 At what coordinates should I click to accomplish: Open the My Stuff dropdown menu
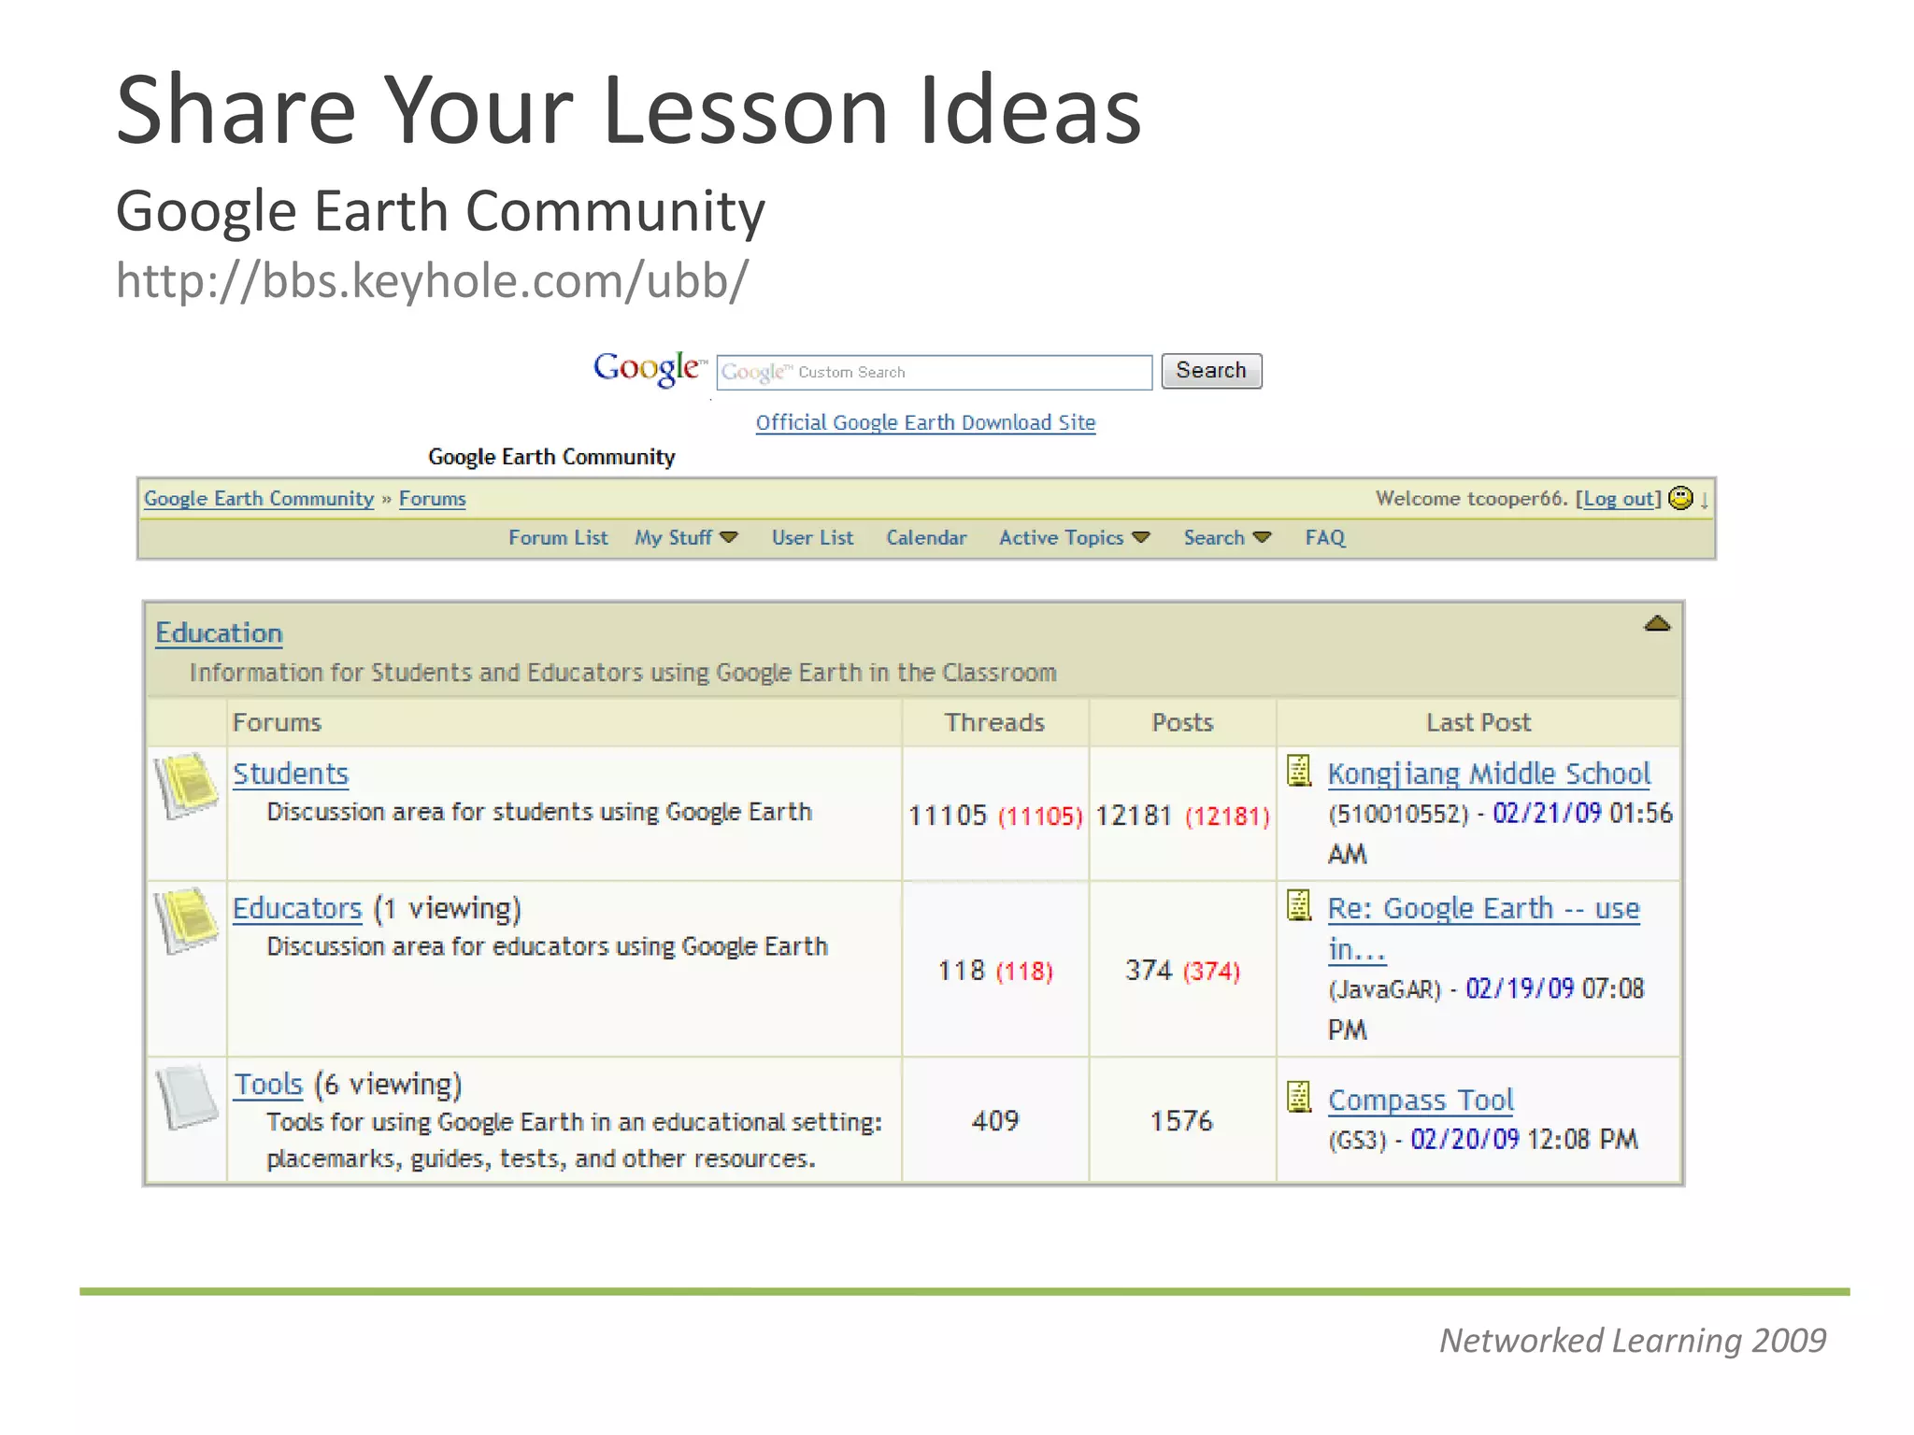686,538
